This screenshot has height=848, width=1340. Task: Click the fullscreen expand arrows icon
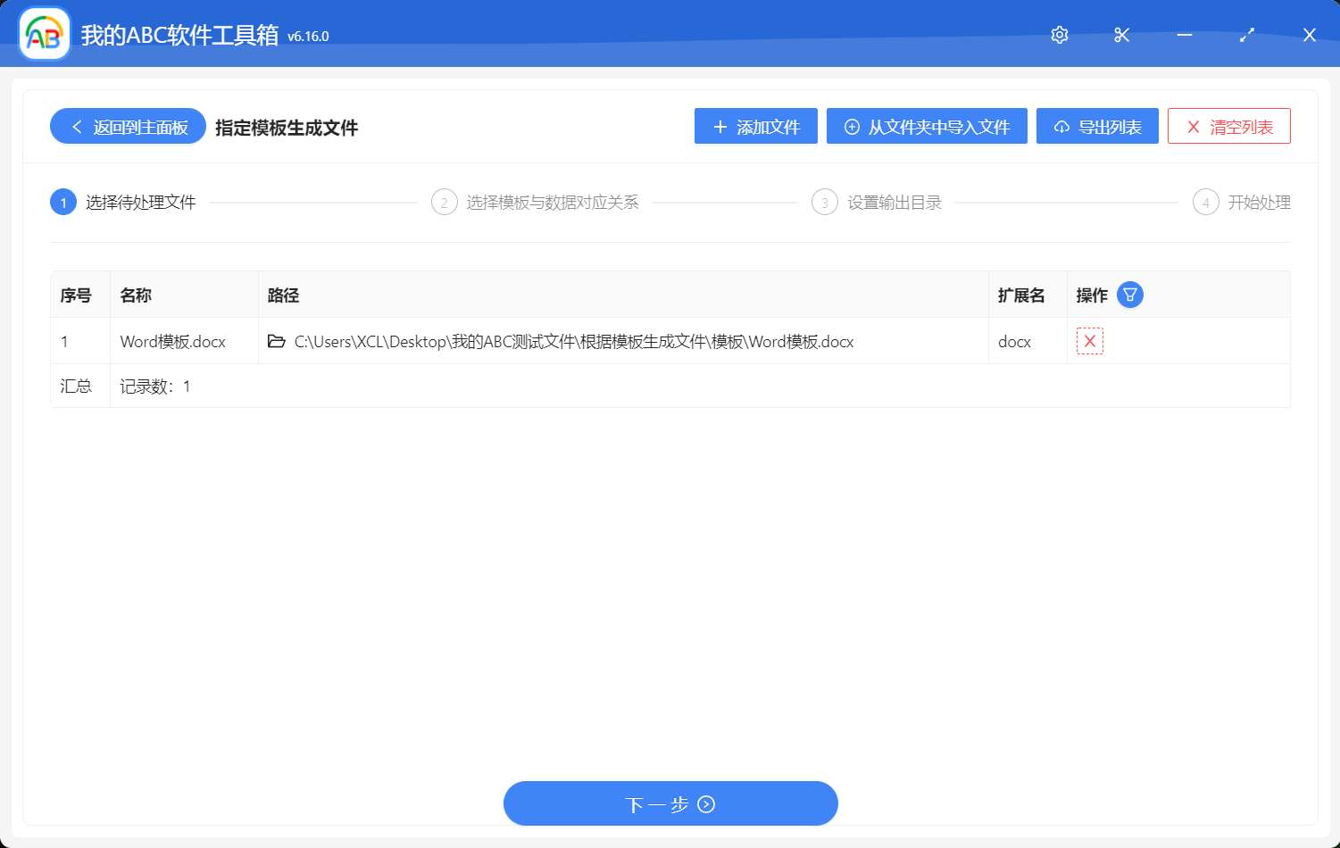(1247, 35)
